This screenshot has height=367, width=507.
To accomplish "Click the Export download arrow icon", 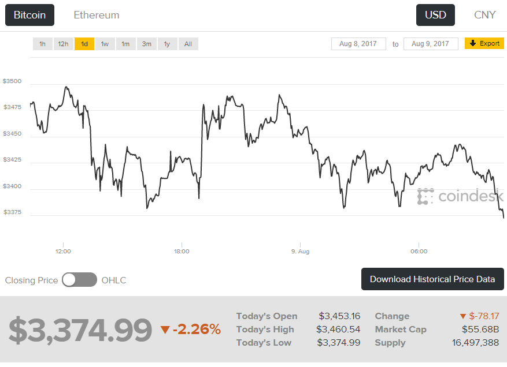I will click(473, 43).
